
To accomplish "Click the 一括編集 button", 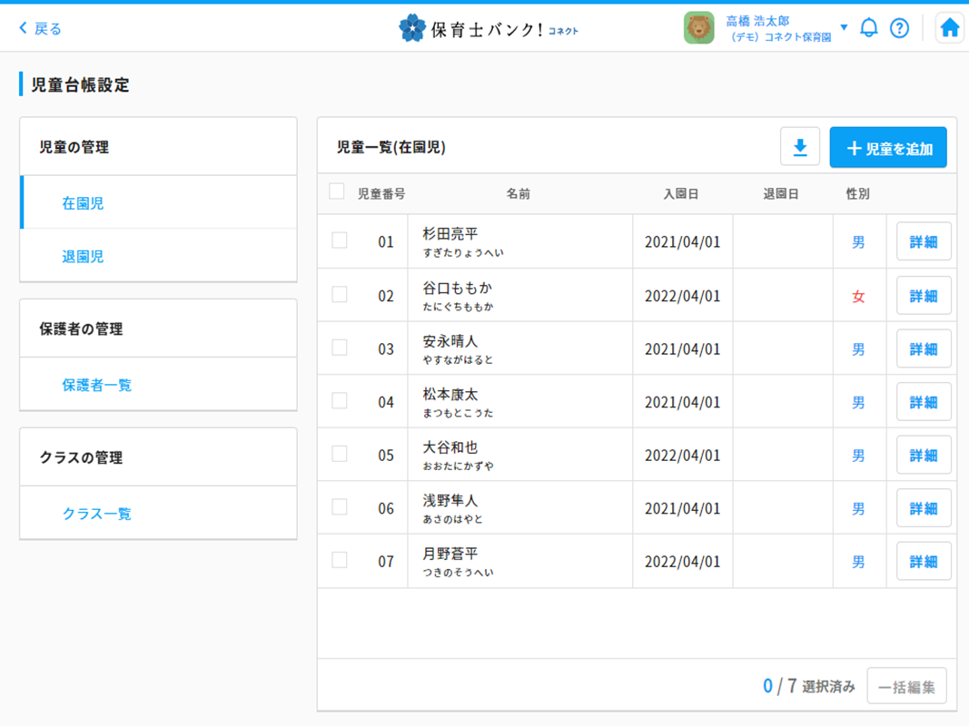I will pyautogui.click(x=906, y=686).
